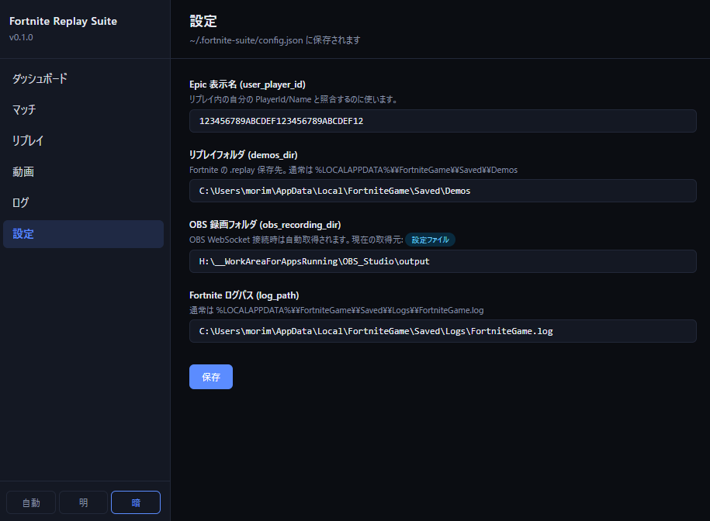Focus the Fortnite ログパス input
This screenshot has width=710, height=521.
442,331
